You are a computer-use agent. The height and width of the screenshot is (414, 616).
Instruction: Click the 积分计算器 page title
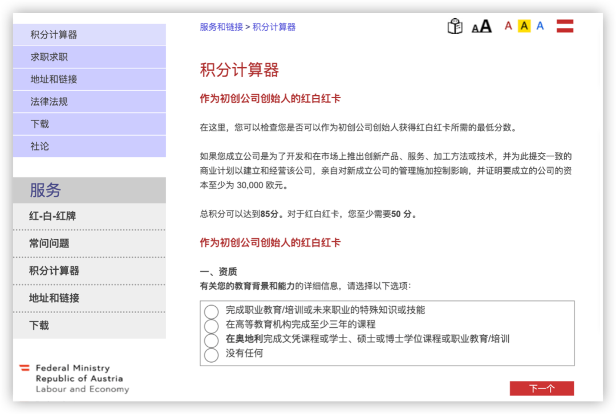click(x=239, y=70)
